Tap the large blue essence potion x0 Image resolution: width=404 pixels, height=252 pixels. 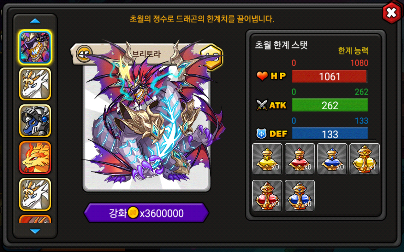tap(300, 196)
